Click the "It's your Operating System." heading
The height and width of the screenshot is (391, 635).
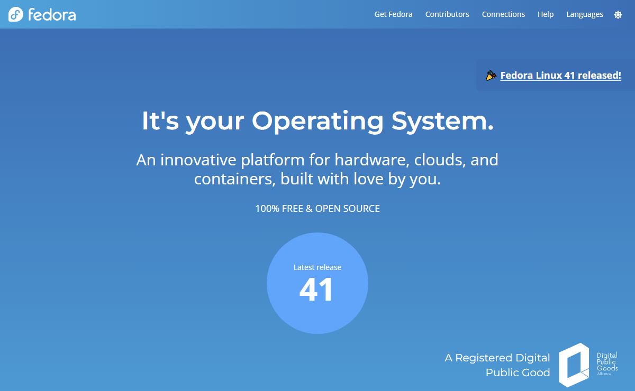click(317, 120)
